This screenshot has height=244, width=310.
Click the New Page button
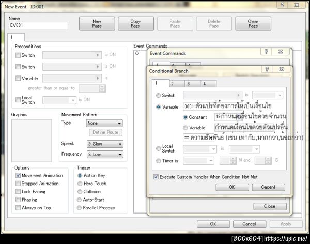(x=97, y=24)
